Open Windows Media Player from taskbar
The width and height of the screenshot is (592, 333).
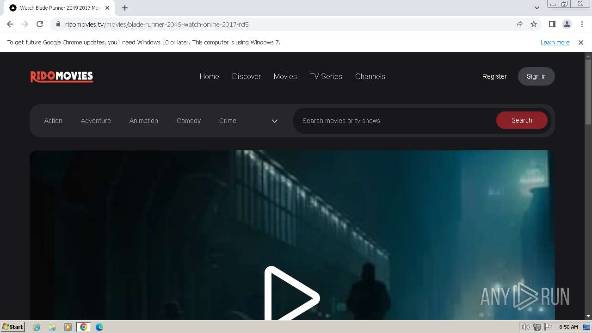coord(68,327)
